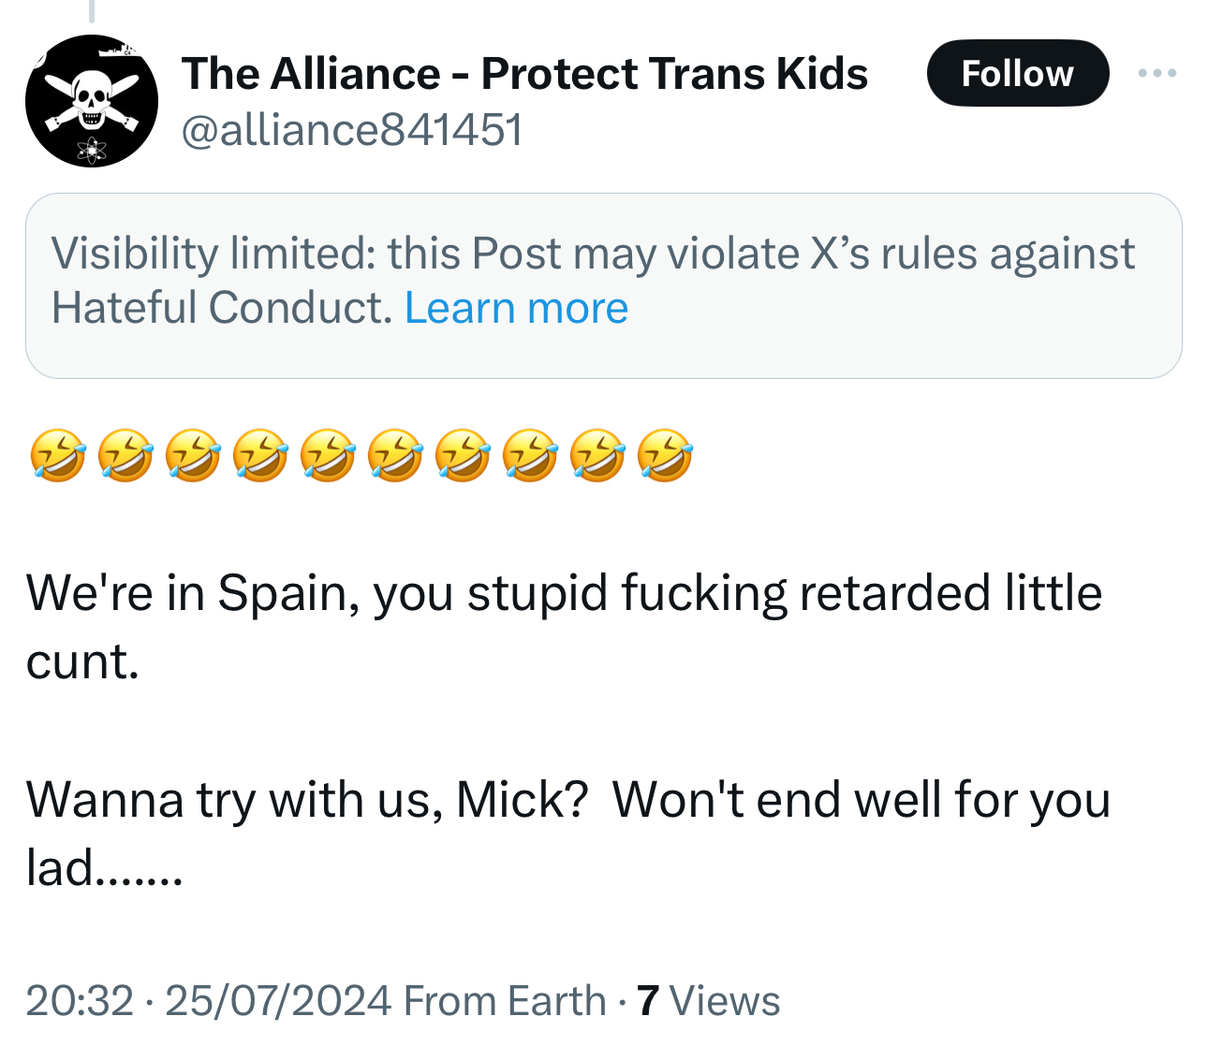Click the "Visibility limited" notice box
This screenshot has width=1208, height=1060.
click(603, 285)
